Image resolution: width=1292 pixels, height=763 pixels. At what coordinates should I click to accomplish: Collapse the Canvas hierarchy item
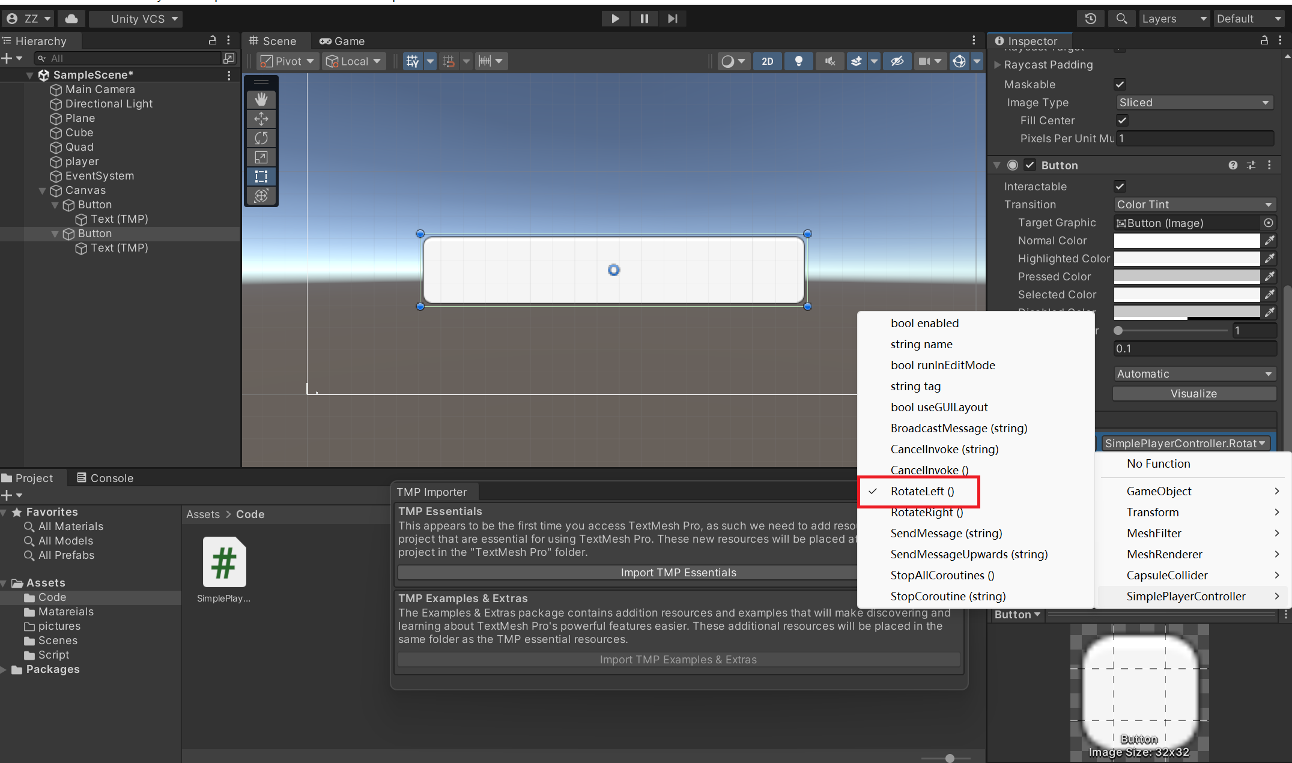tap(43, 191)
